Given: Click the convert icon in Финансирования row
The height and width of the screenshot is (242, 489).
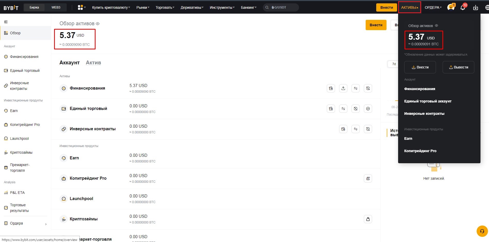Looking at the screenshot, I should pos(368,88).
